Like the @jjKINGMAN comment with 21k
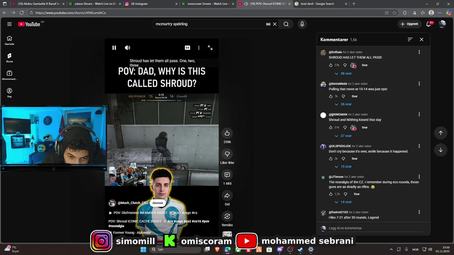Screen dimensions: 454x255 pyautogui.click(x=331, y=127)
